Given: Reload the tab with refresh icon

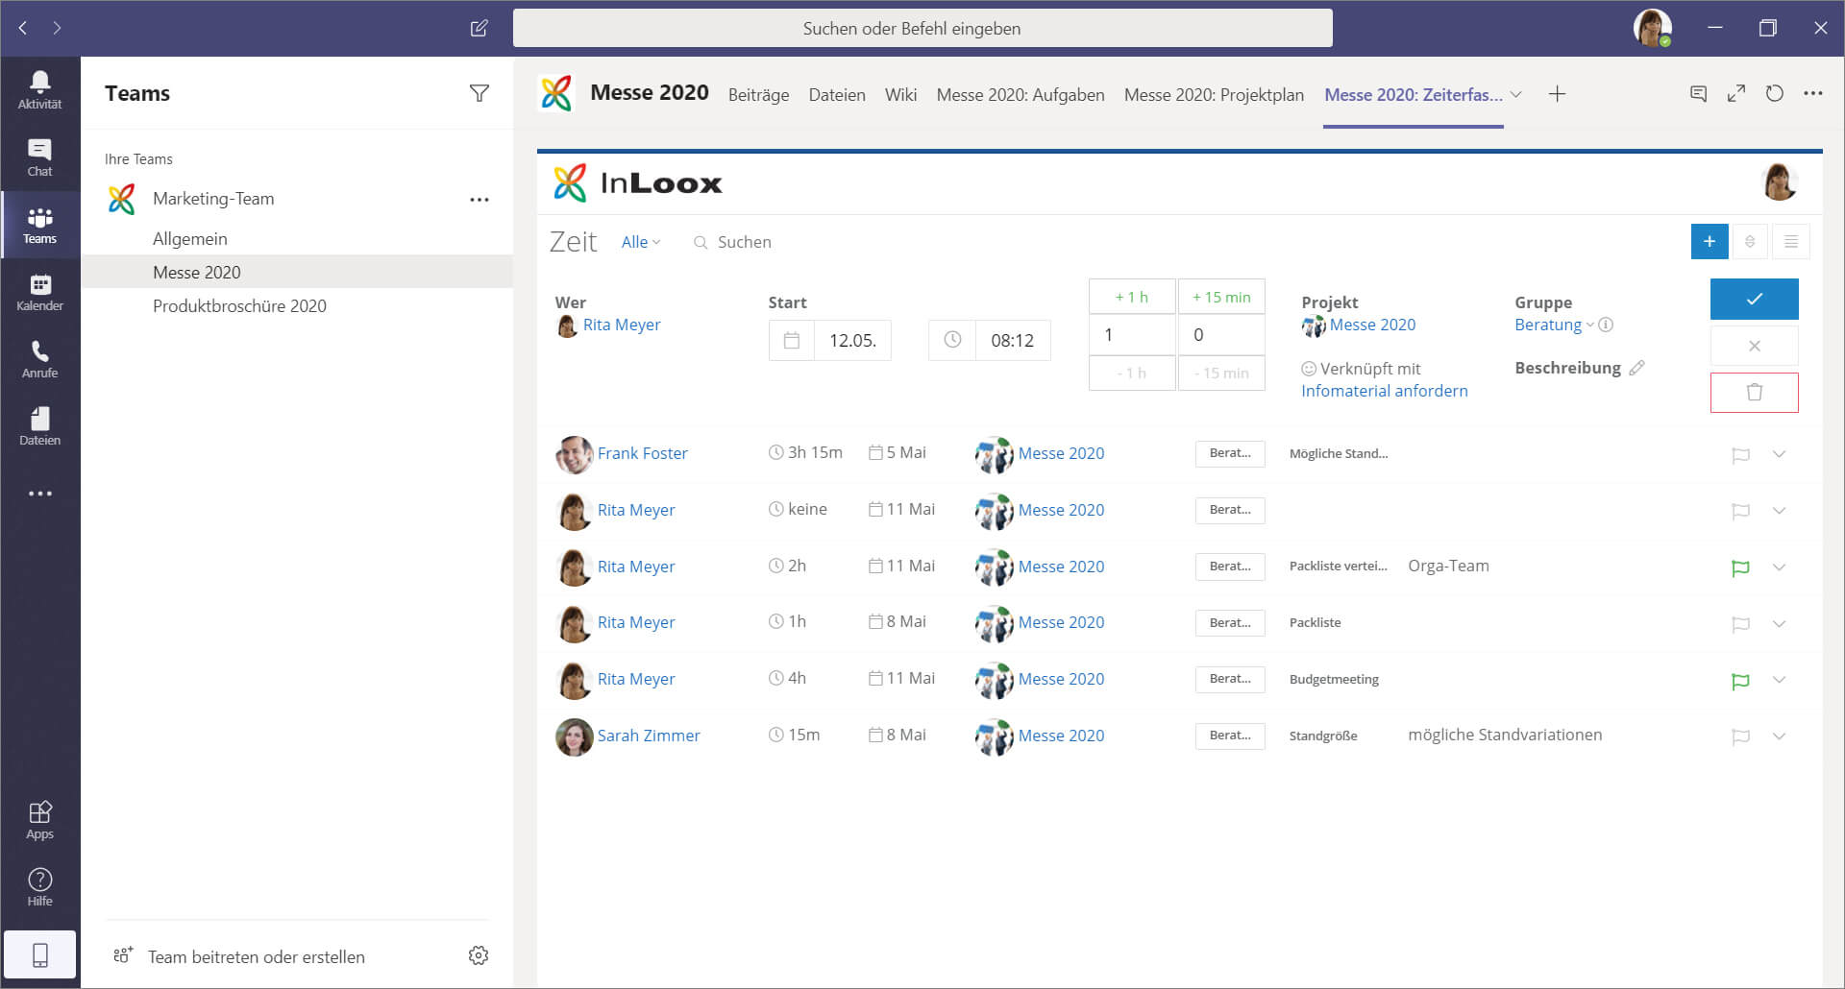Looking at the screenshot, I should [1775, 94].
